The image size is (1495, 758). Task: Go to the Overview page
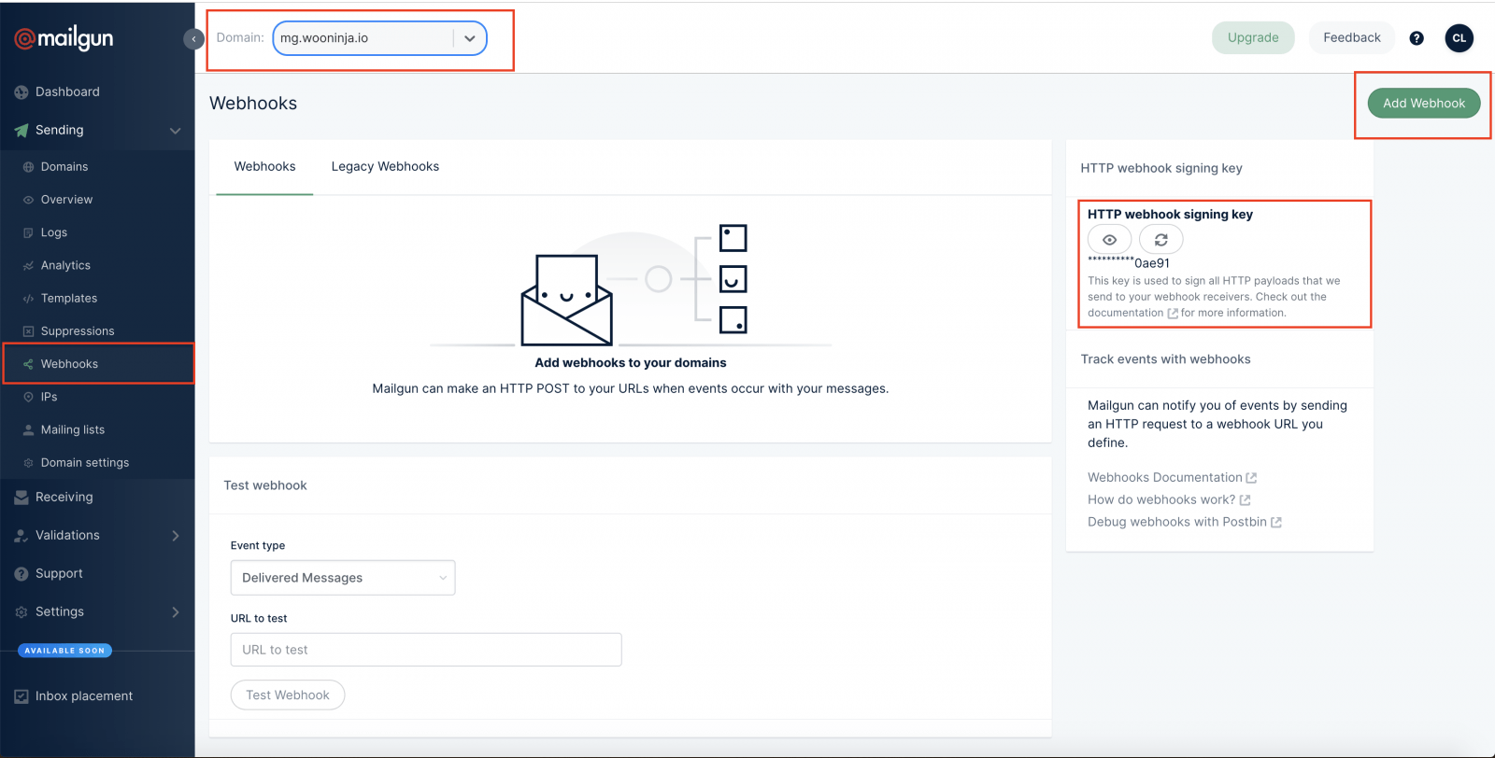66,200
